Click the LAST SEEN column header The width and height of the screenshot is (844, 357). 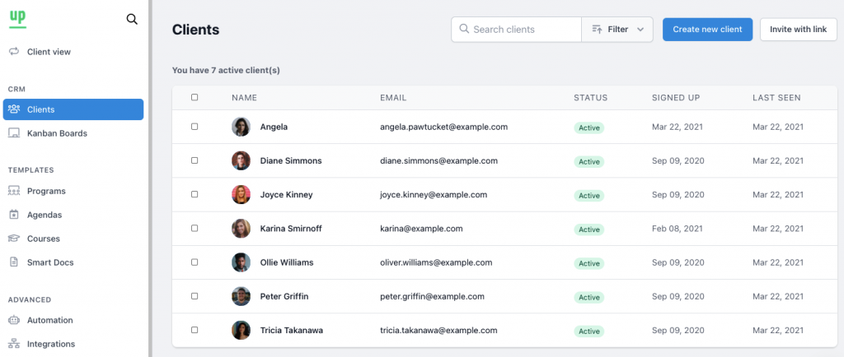point(776,98)
